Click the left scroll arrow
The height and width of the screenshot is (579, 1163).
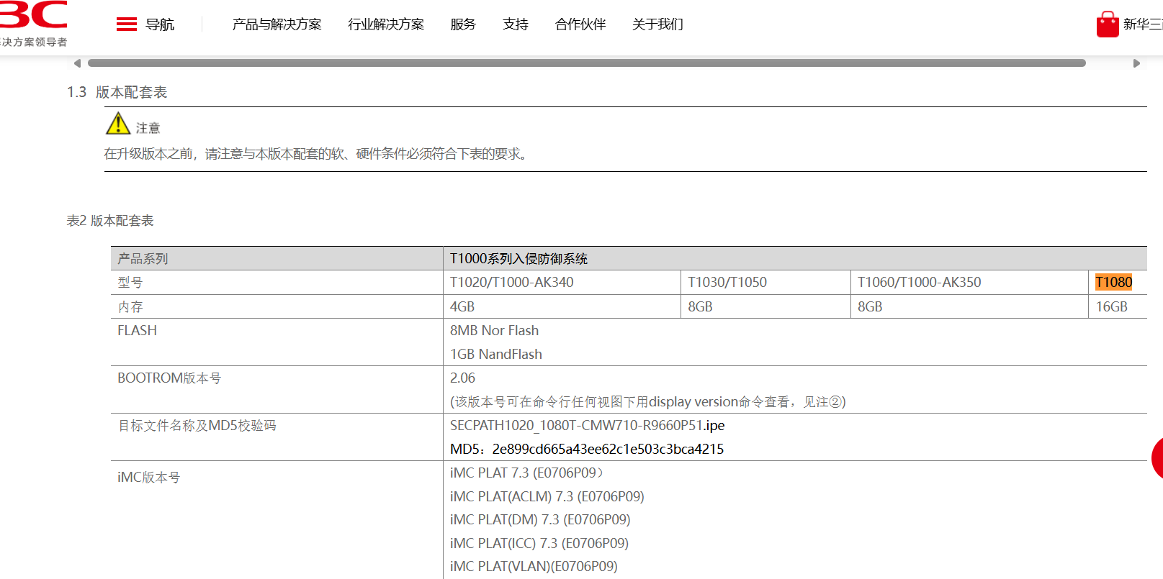tap(77, 63)
